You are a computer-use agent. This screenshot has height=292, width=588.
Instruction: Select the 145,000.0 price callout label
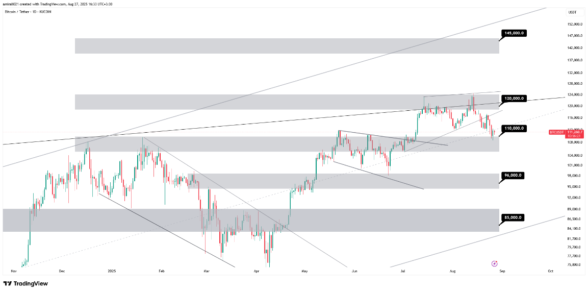pos(514,33)
